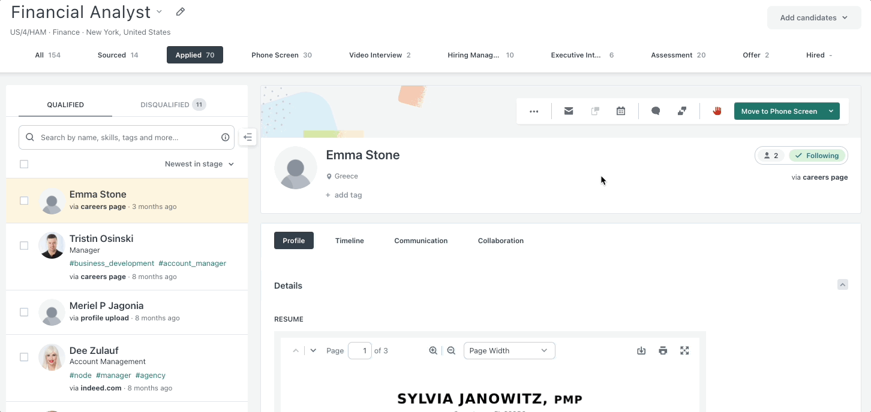Print the resume

(x=663, y=351)
